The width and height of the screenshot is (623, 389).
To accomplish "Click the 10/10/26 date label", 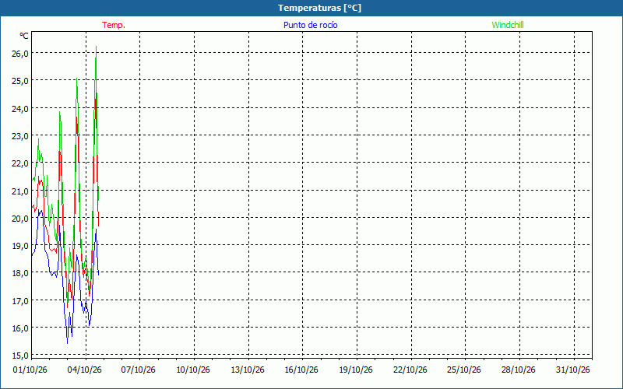I will click(193, 370).
